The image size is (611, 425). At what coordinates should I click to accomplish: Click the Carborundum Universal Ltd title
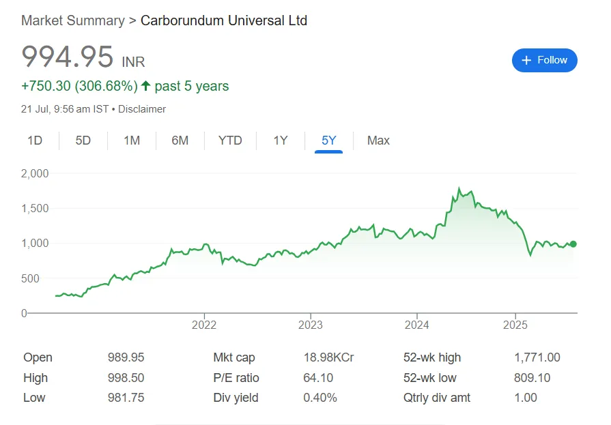pos(224,20)
